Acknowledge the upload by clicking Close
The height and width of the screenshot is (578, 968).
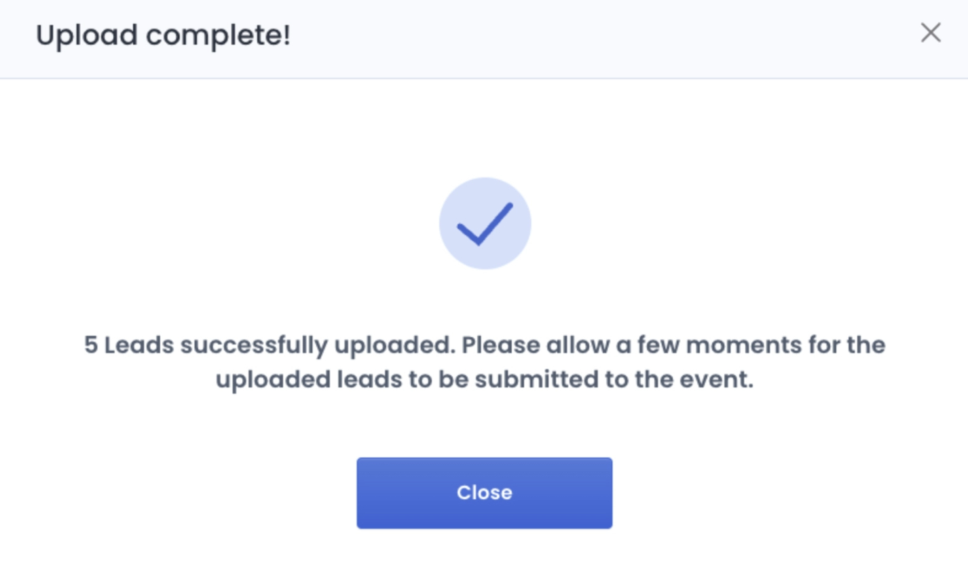(485, 493)
